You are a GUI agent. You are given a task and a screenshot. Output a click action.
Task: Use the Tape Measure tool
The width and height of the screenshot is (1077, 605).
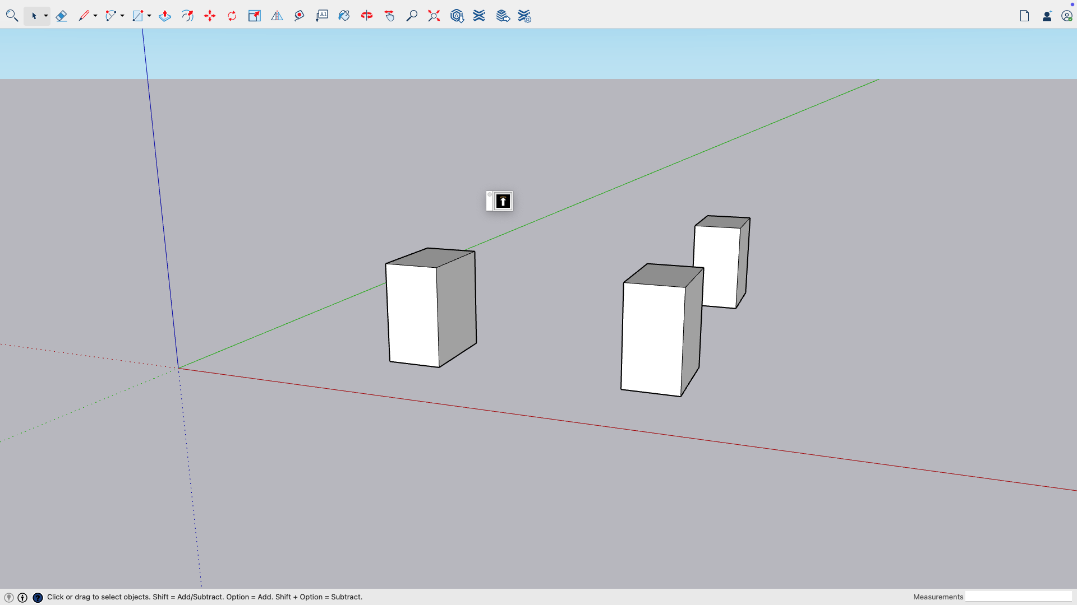click(x=299, y=16)
